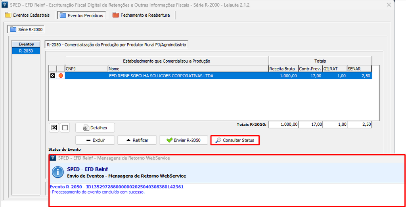Open Detalhes with the binoculars button

pyautogui.click(x=95, y=128)
